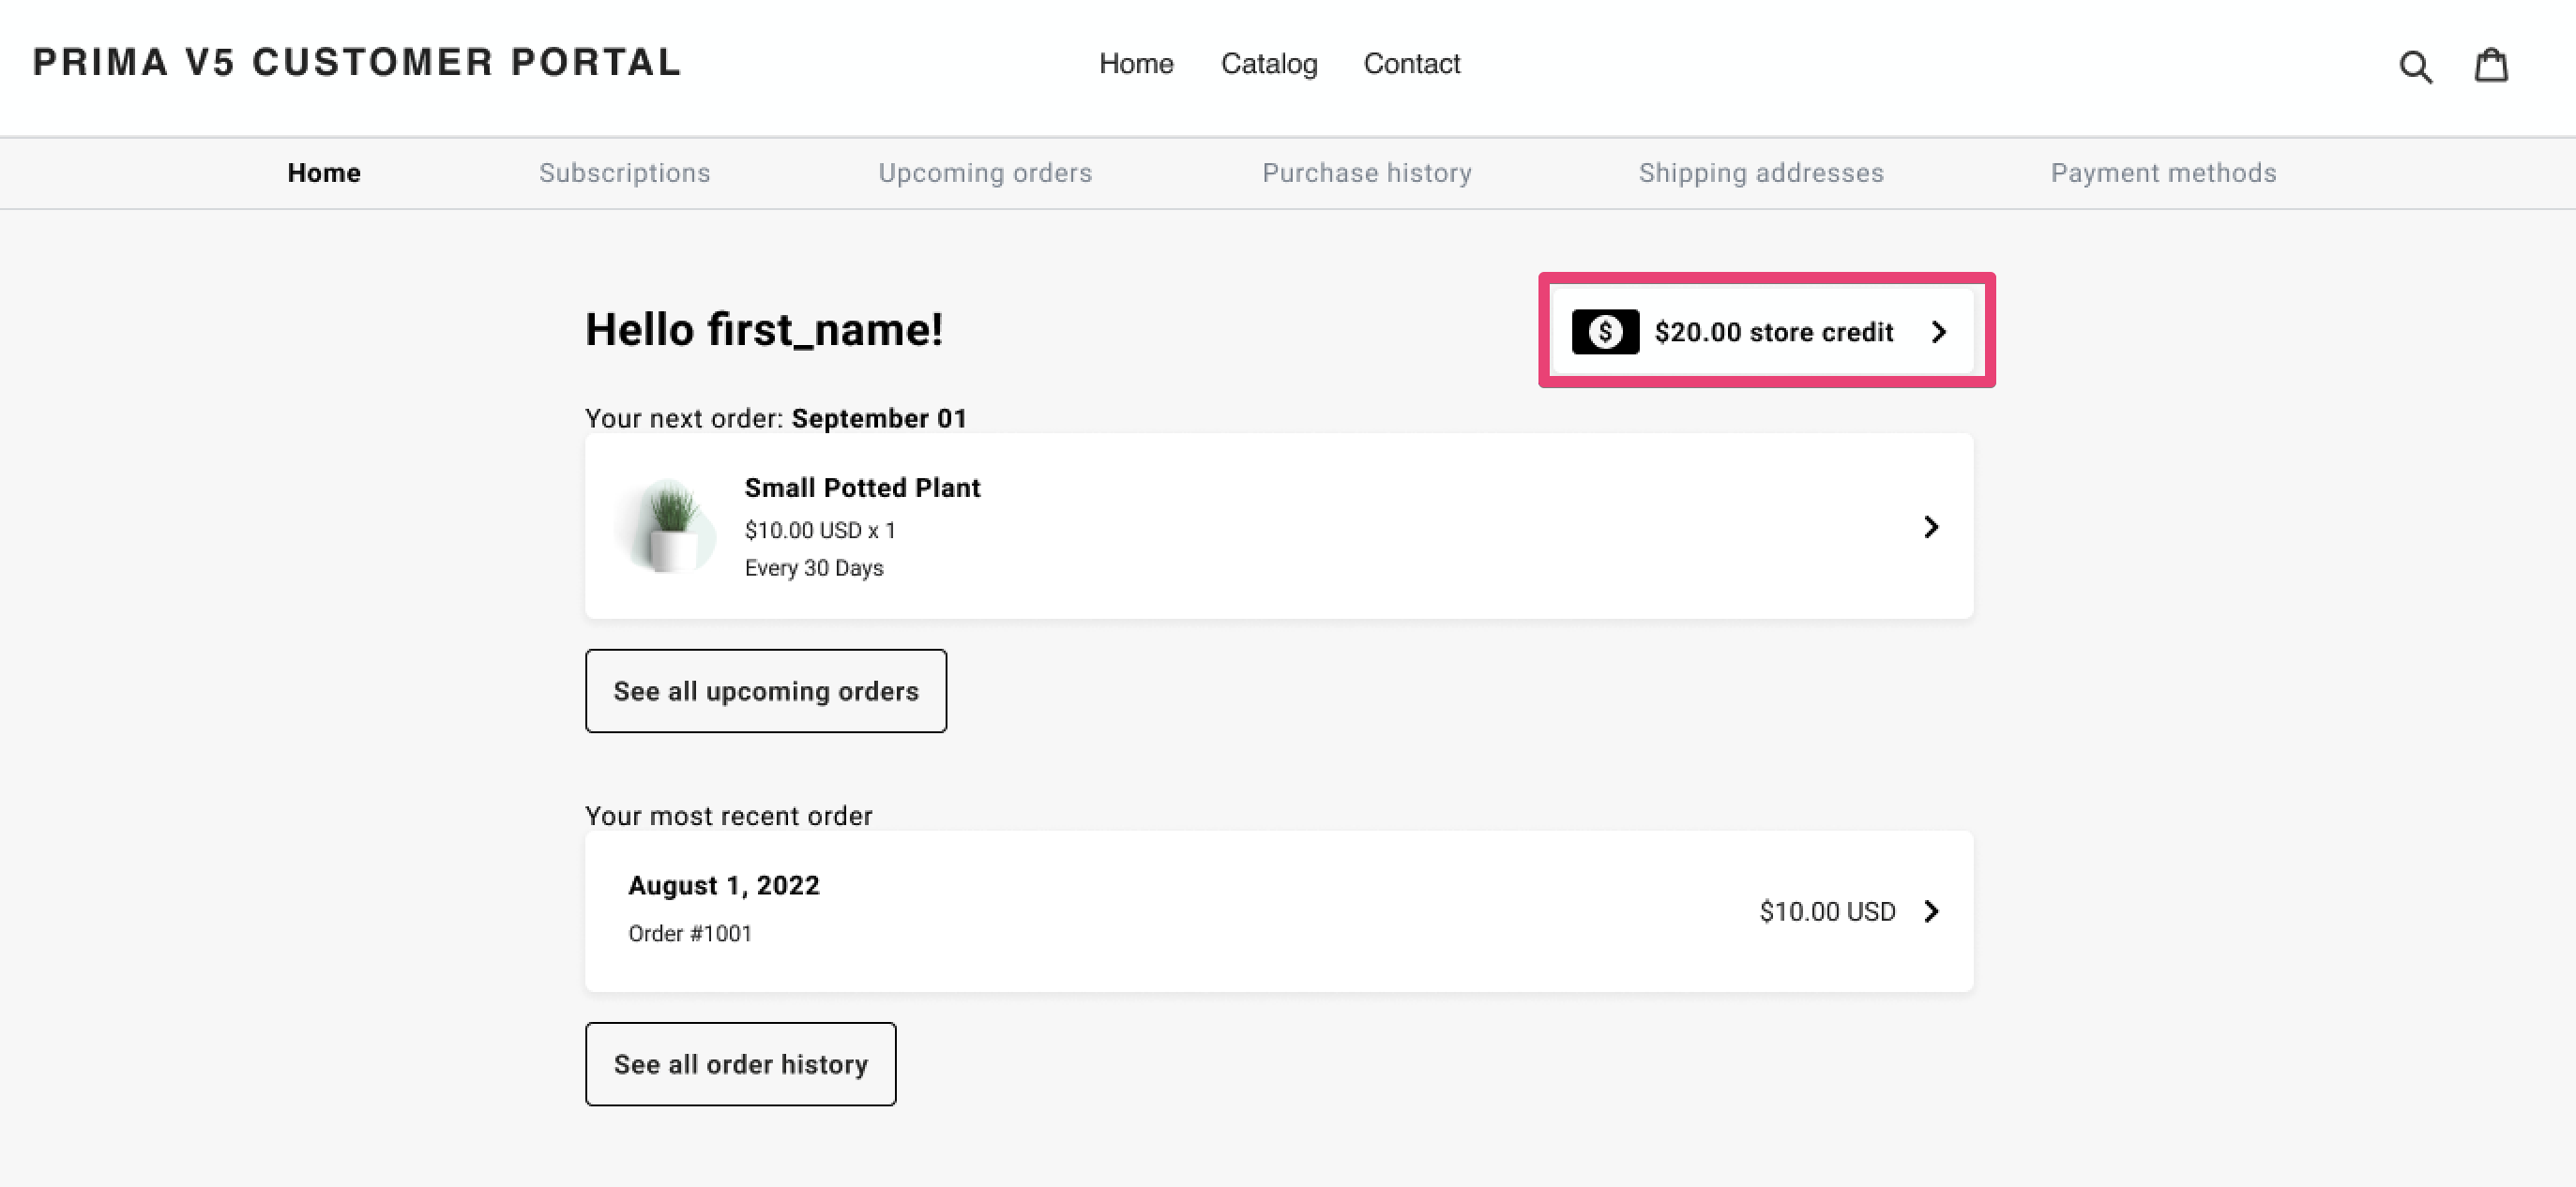Open the Upcoming orders tab
This screenshot has height=1187, width=2576.
coord(984,173)
